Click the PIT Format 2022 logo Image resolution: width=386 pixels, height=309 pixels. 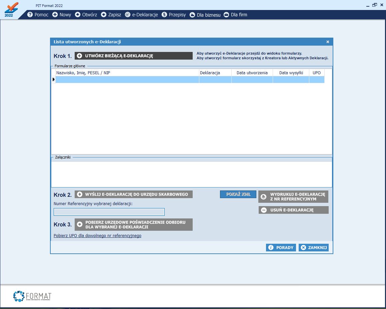click(x=11, y=10)
